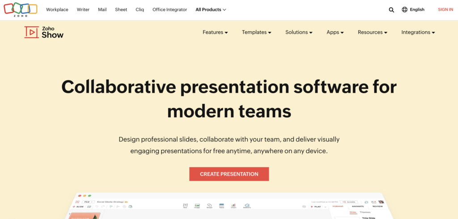Expand the Features menu
The width and height of the screenshot is (458, 219).
pyautogui.click(x=215, y=32)
